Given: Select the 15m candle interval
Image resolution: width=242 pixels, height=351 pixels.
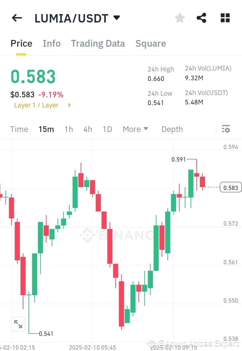Looking at the screenshot, I should click(46, 129).
